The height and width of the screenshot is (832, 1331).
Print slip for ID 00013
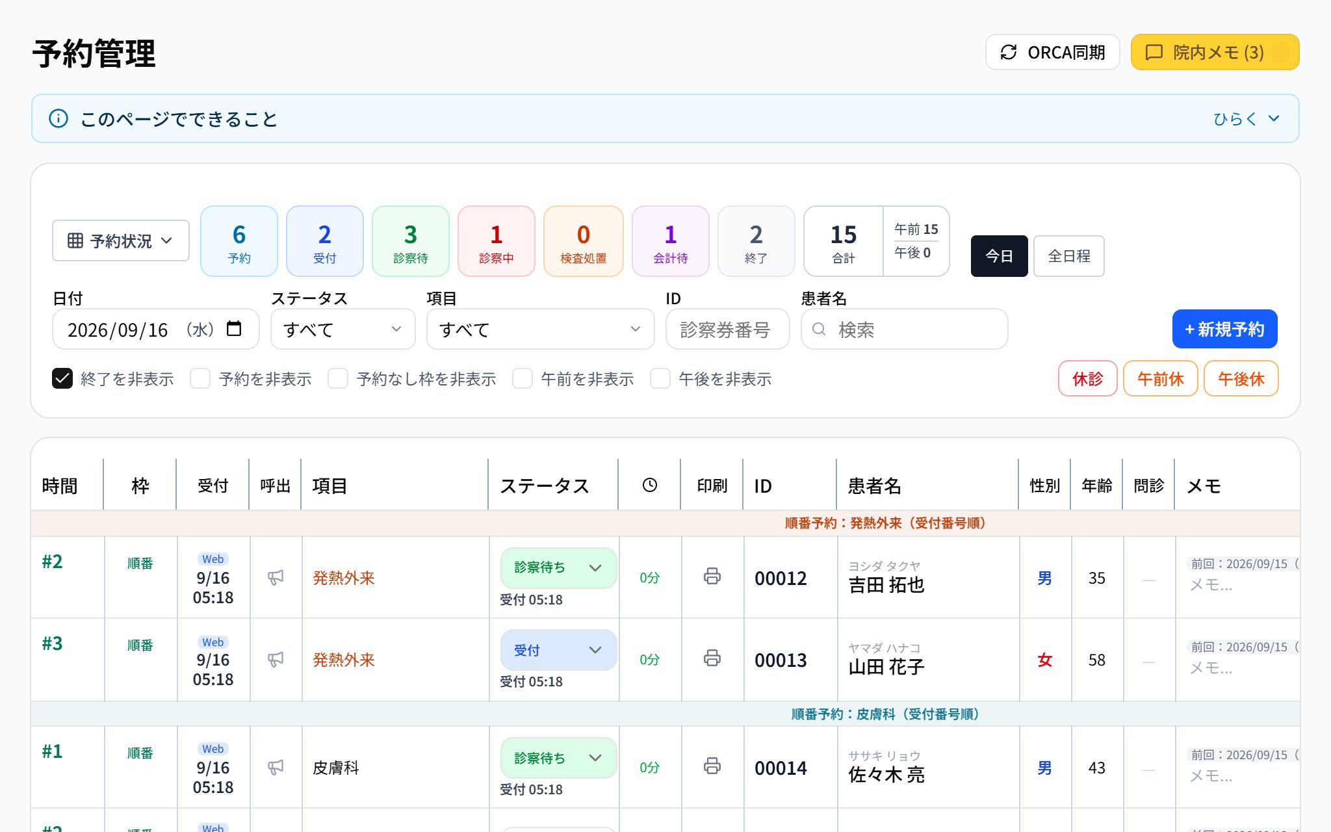pos(712,658)
